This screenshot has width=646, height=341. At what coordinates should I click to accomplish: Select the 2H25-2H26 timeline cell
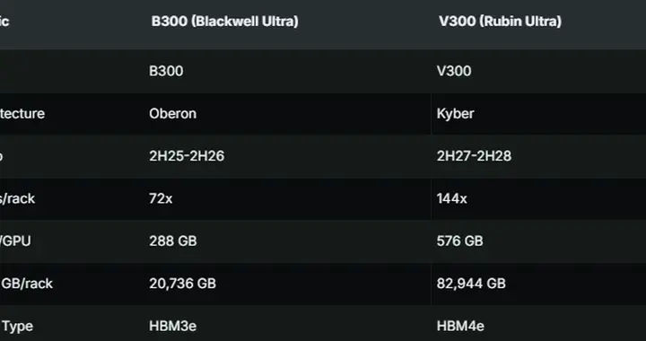tap(187, 156)
